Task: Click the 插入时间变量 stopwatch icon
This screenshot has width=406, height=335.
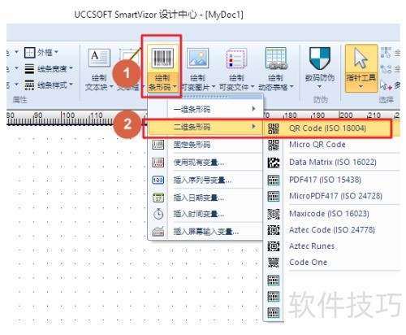Action: click(x=158, y=214)
